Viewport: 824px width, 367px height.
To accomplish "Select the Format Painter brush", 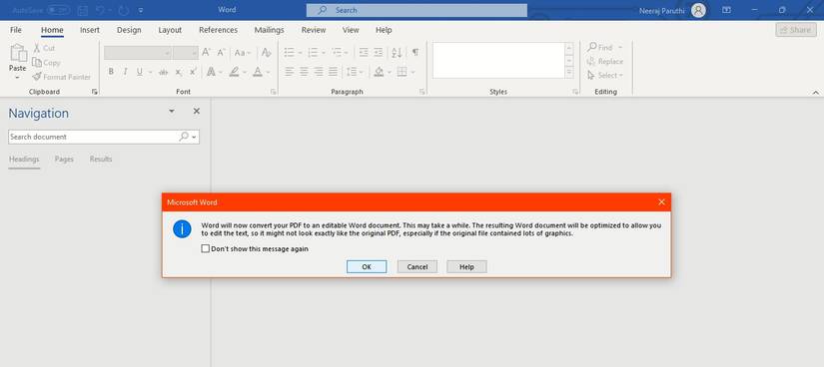I will coord(37,77).
